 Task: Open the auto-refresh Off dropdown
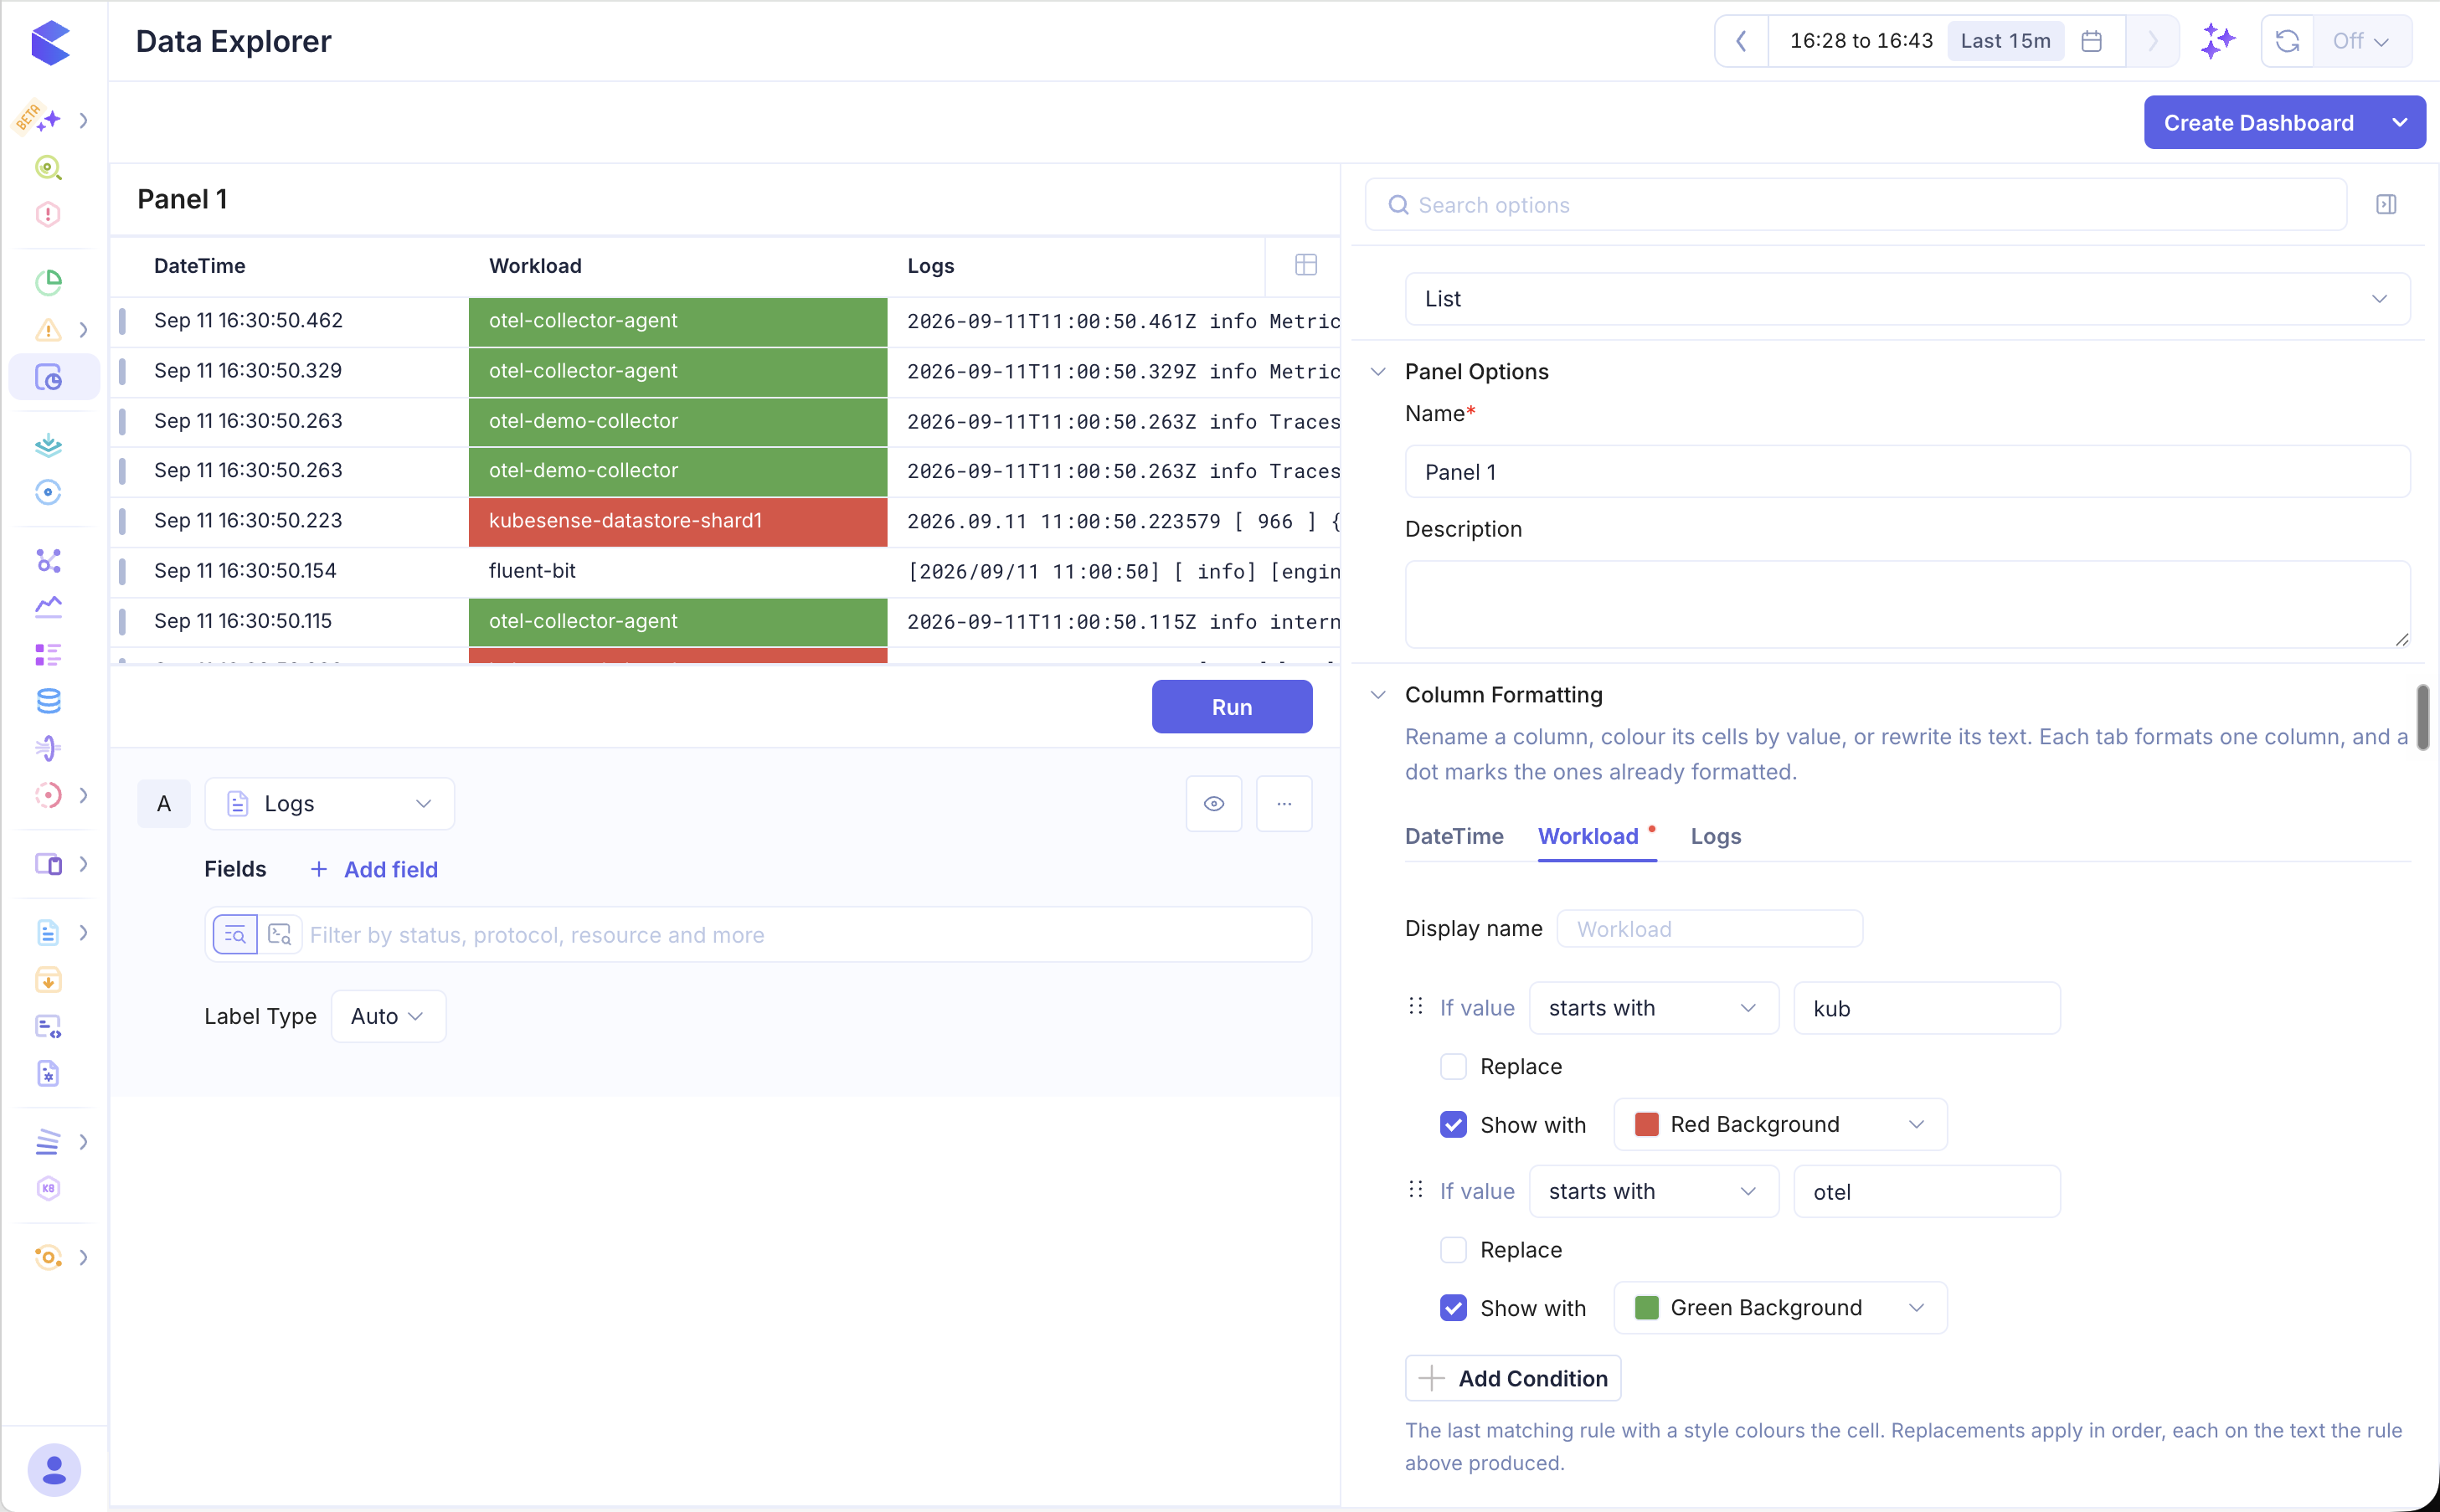[2362, 41]
